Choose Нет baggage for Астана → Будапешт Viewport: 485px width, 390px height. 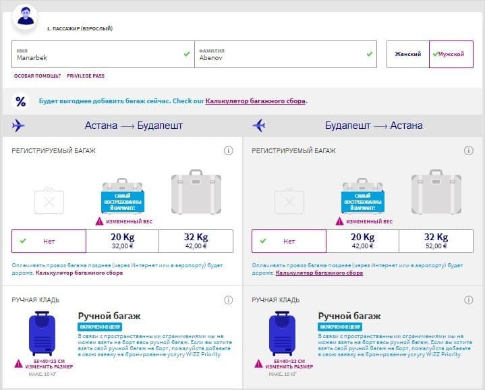pos(49,242)
